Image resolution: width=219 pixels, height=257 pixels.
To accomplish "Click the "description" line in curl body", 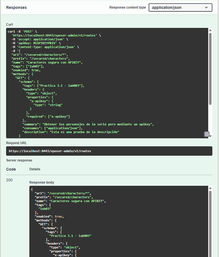I will pos(70,132).
